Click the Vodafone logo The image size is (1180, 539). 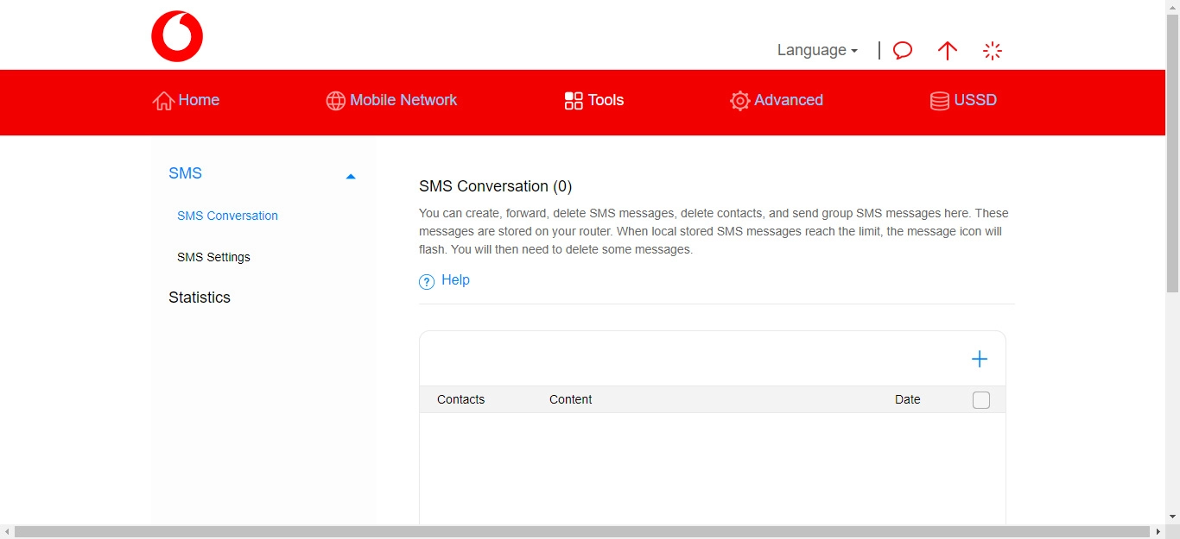pos(177,36)
